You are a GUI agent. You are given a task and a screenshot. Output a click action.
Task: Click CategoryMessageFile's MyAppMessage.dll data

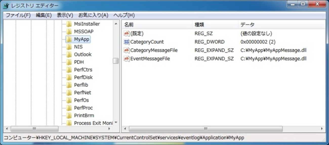pyautogui.click(x=274, y=50)
